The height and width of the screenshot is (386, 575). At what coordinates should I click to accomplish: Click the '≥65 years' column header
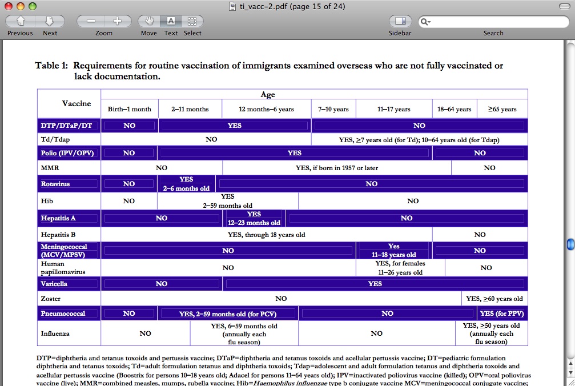[x=502, y=109]
